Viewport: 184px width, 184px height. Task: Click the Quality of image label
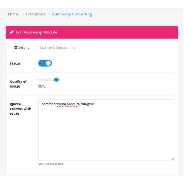(x=18, y=84)
